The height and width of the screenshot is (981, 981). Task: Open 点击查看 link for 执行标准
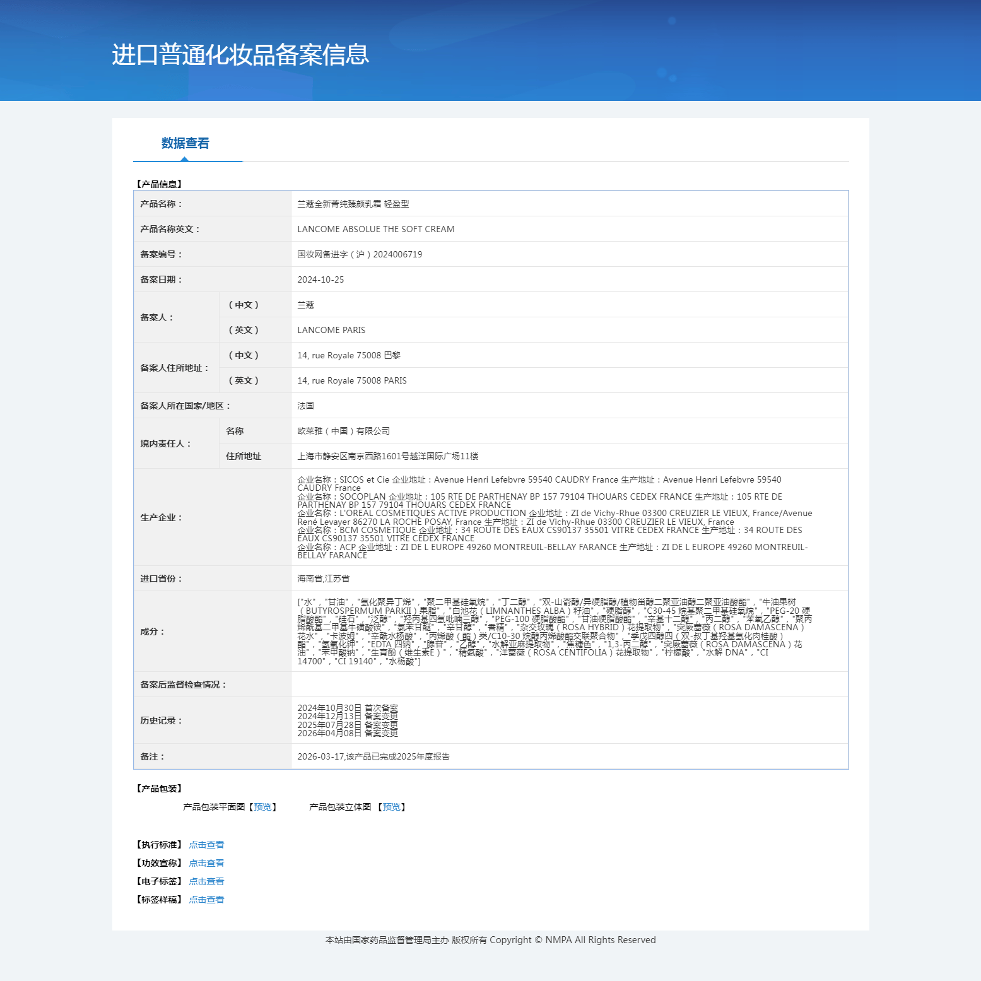[x=206, y=845]
